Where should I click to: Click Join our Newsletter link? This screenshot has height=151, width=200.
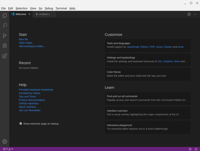click(30, 110)
